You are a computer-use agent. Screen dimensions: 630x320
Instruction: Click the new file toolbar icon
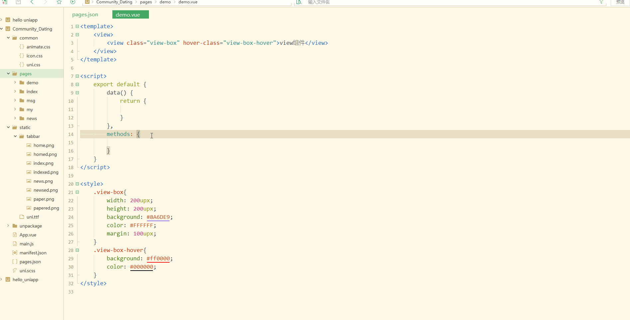(x=5, y=2)
